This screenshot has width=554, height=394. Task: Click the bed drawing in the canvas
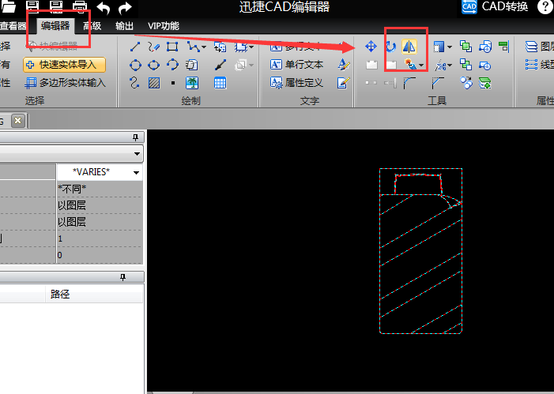tap(420, 251)
